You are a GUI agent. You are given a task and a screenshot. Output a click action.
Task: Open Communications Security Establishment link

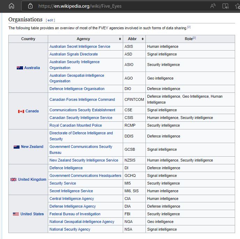tap(82, 110)
